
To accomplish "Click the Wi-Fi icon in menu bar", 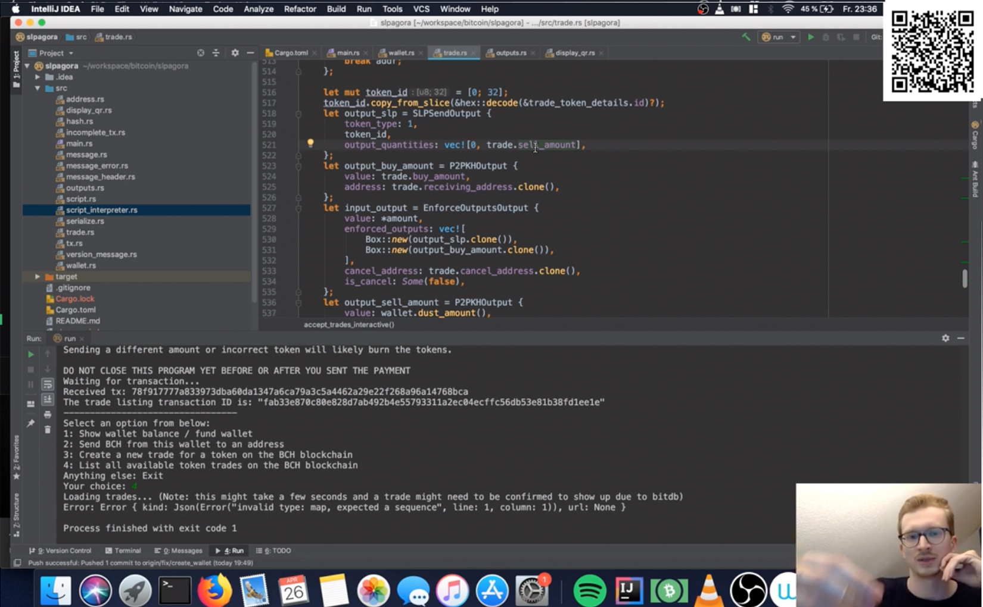I will click(x=788, y=9).
